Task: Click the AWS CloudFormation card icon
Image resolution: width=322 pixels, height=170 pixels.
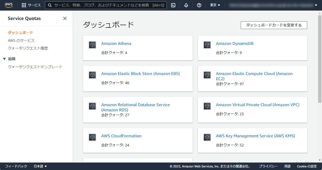Action: pyautogui.click(x=92, y=137)
